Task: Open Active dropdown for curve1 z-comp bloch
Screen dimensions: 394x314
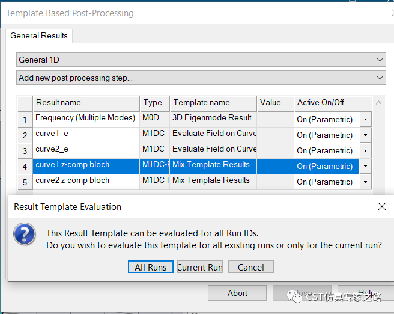Action: point(365,166)
